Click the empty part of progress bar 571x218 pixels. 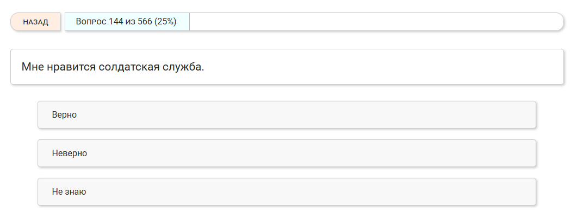click(375, 22)
